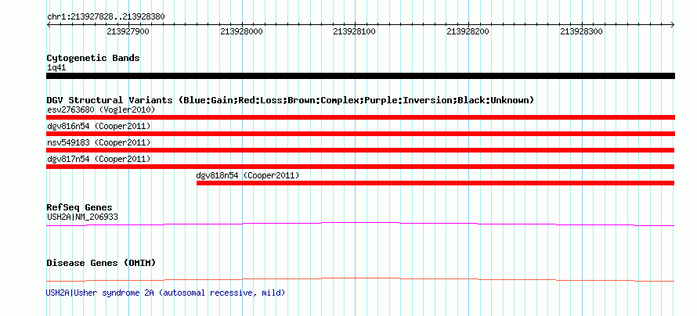Click the right arrowhead of the ruler
Image resolution: width=697 pixels, height=316 pixels.
pyautogui.click(x=673, y=25)
